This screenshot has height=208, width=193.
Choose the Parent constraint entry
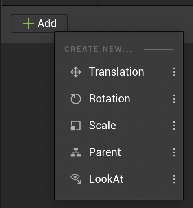(119, 152)
